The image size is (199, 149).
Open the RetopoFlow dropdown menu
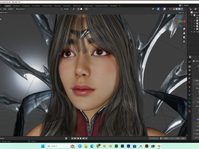[21, 9]
